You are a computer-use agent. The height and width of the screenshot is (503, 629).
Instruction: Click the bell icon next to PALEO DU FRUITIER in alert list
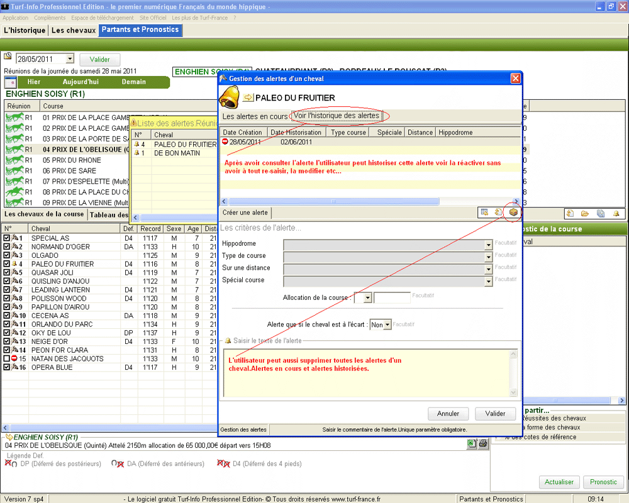(136, 144)
